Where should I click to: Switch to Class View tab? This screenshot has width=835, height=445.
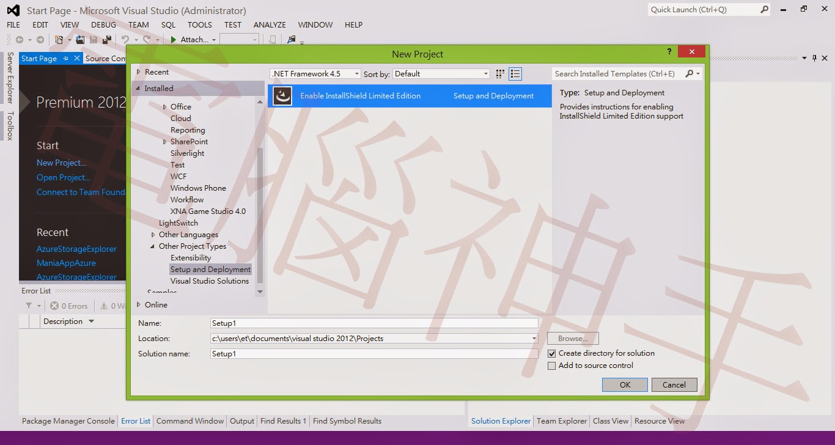coord(611,421)
